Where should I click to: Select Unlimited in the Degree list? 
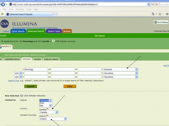(x=44, y=101)
